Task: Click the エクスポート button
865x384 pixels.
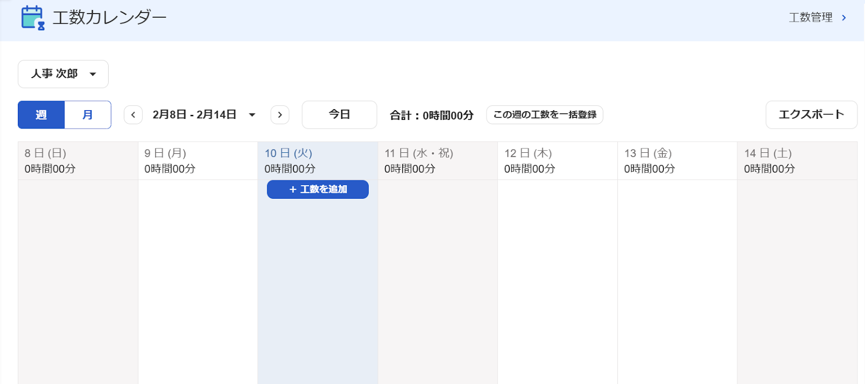Action: 811,114
